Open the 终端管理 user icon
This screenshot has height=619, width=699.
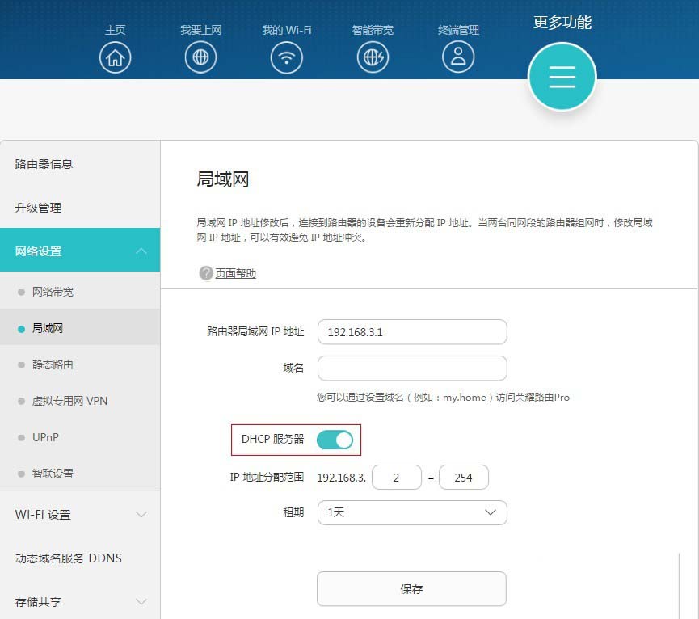(x=458, y=57)
